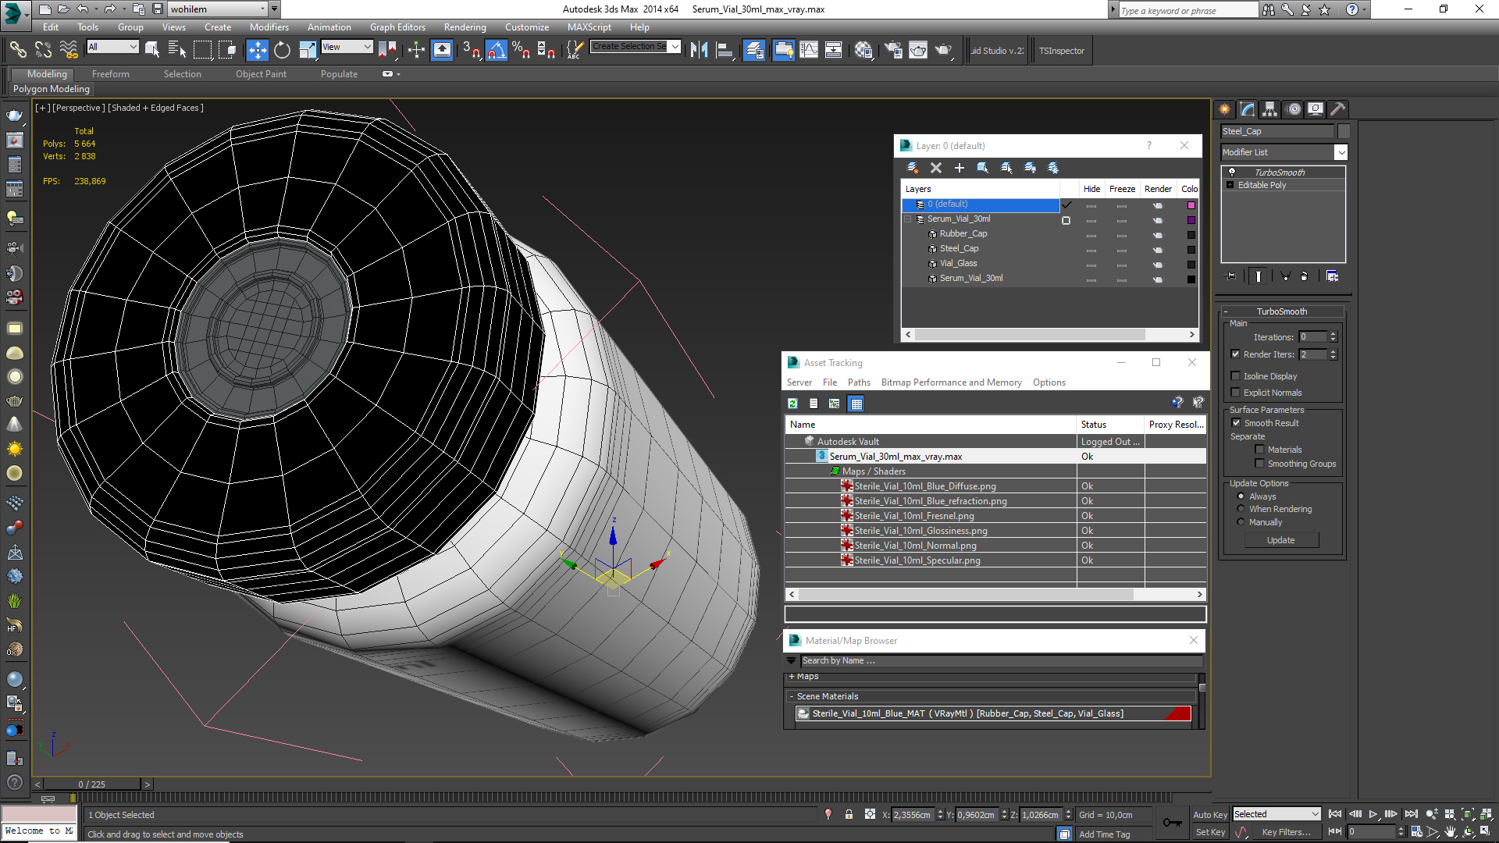Open Paths menu in Asset Tracking

pos(859,382)
